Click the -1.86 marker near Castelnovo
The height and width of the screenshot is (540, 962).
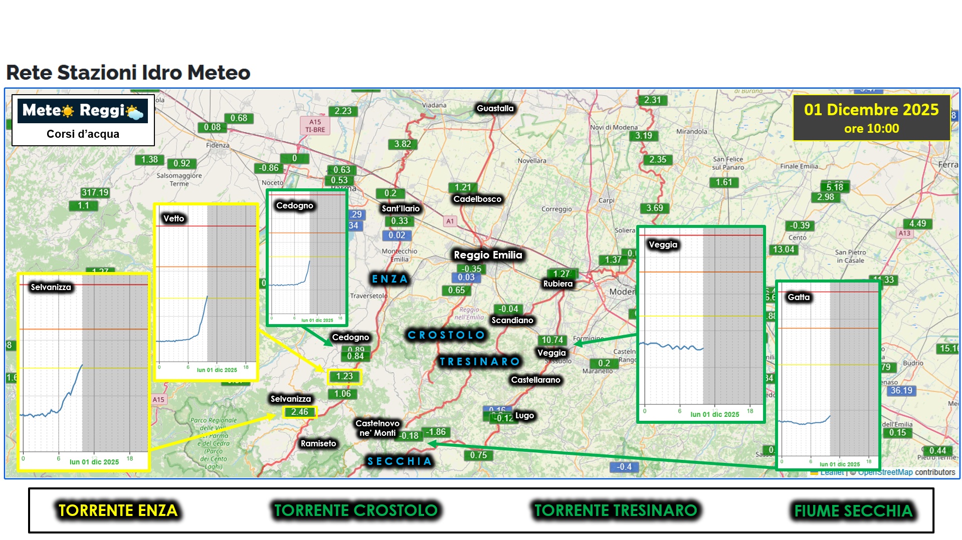pos(435,432)
